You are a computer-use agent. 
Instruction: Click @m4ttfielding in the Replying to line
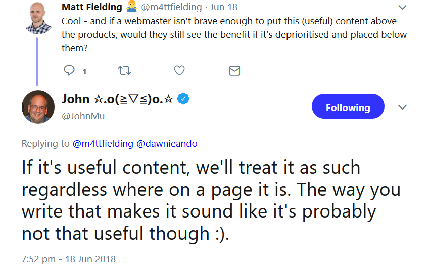click(104, 144)
